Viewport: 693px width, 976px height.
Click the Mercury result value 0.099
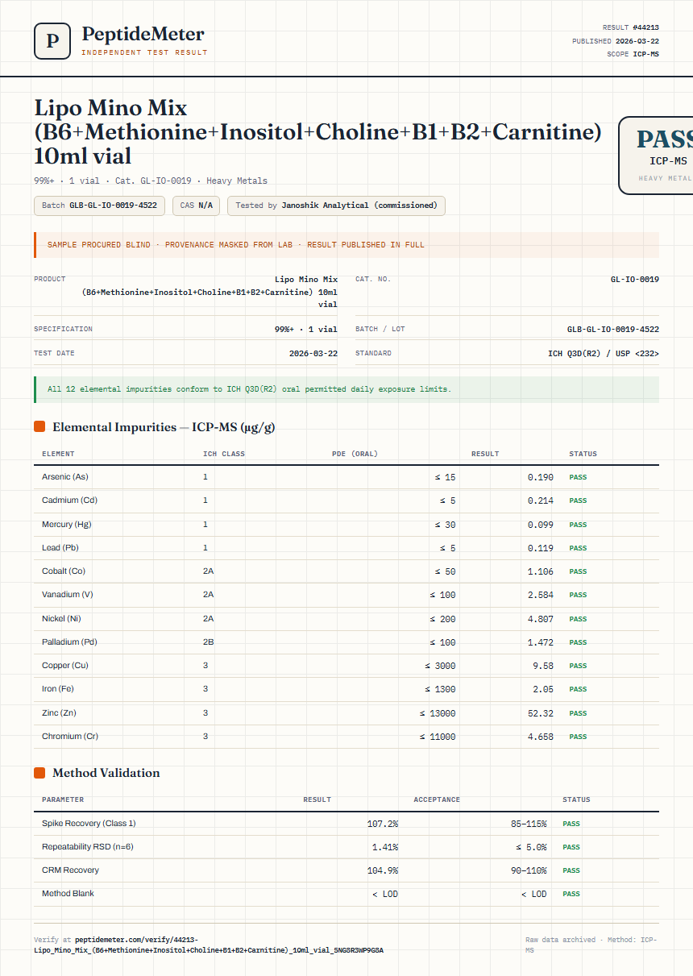pos(541,525)
